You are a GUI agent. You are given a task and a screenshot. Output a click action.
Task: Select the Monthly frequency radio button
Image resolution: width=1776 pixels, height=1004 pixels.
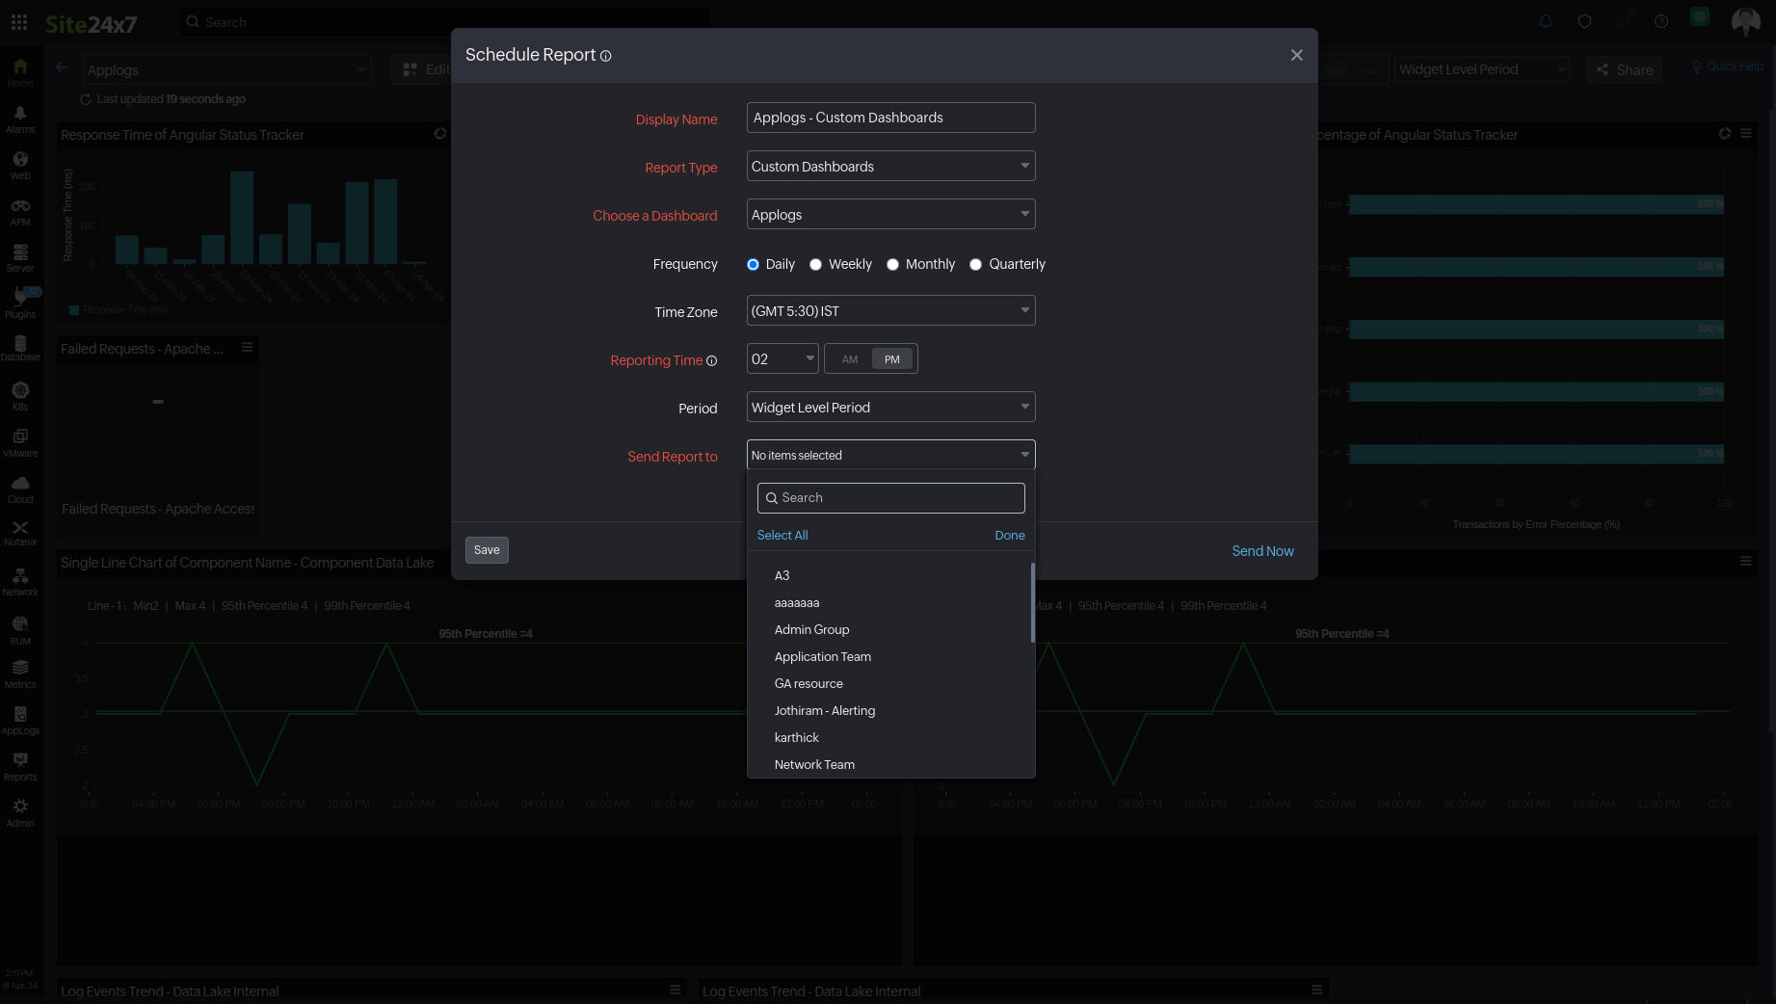coord(892,265)
